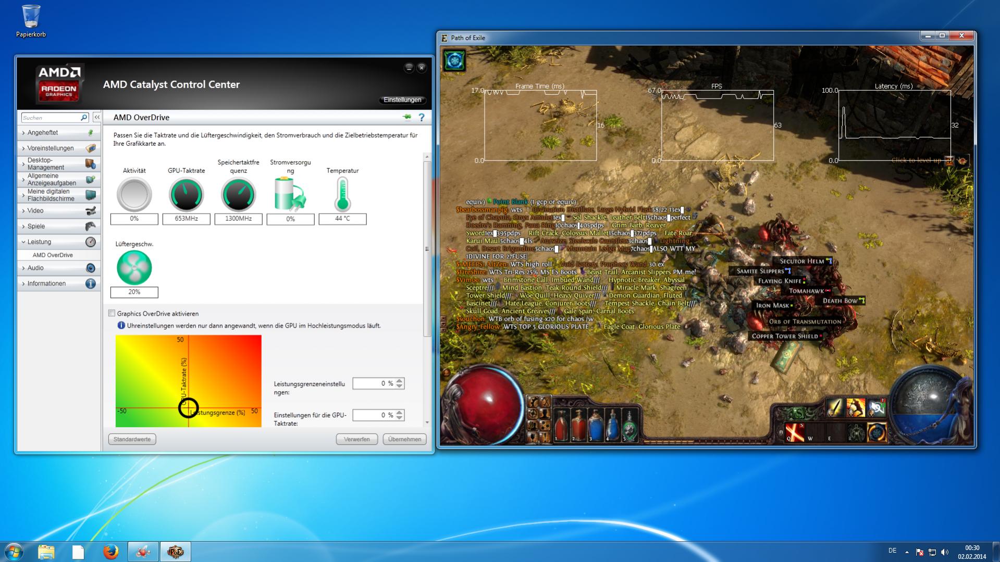Decrease Leistungsgrenzeneinstellungen value with down arrow
This screenshot has height=562, width=1000.
(x=399, y=386)
